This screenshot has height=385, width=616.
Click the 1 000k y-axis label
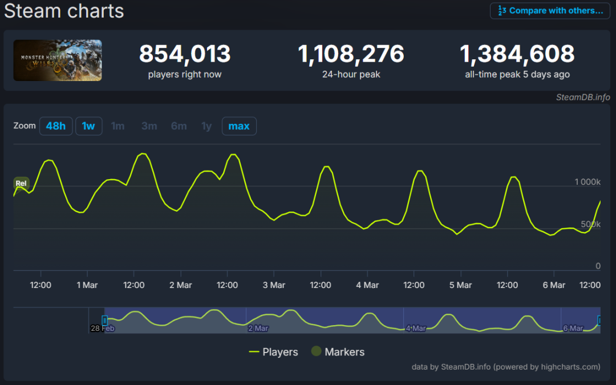[x=587, y=182]
